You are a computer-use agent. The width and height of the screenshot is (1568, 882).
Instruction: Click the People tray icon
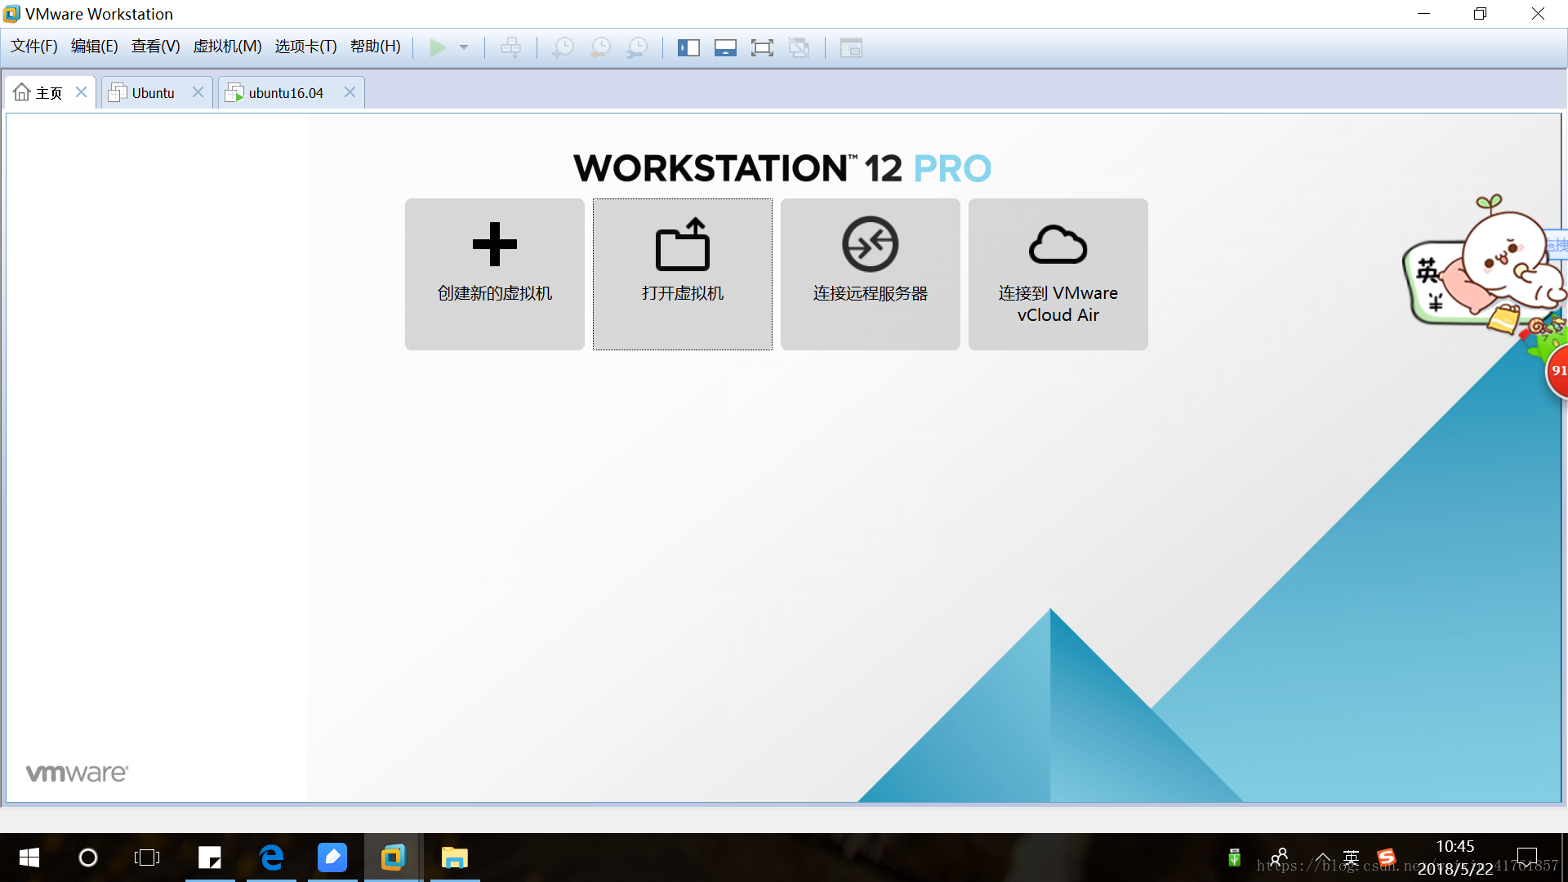pyautogui.click(x=1279, y=857)
